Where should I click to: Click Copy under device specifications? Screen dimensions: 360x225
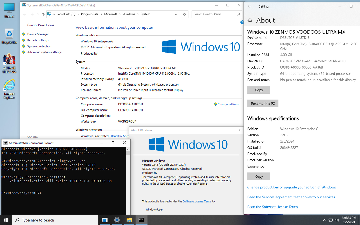(x=259, y=90)
